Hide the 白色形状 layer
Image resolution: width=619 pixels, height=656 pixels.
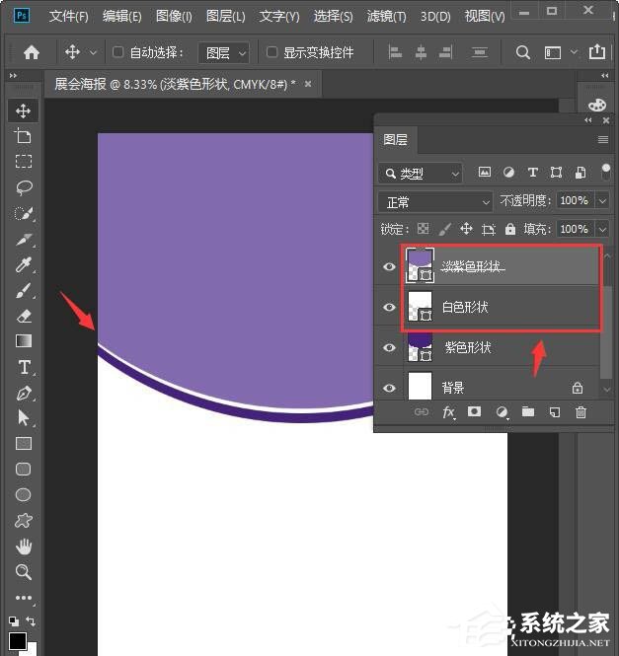click(x=389, y=308)
